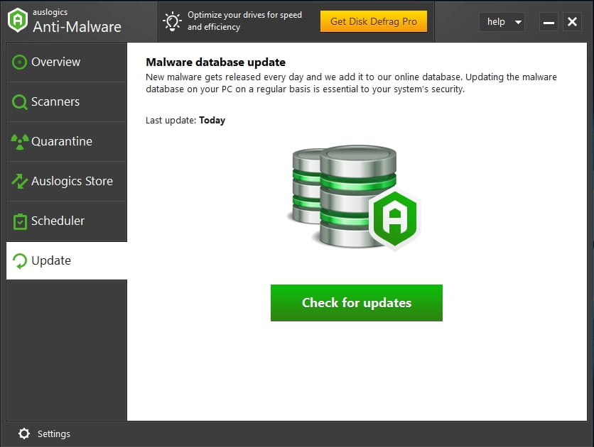Click the Quarantine radiation icon
The width and height of the screenshot is (594, 447).
(20, 142)
